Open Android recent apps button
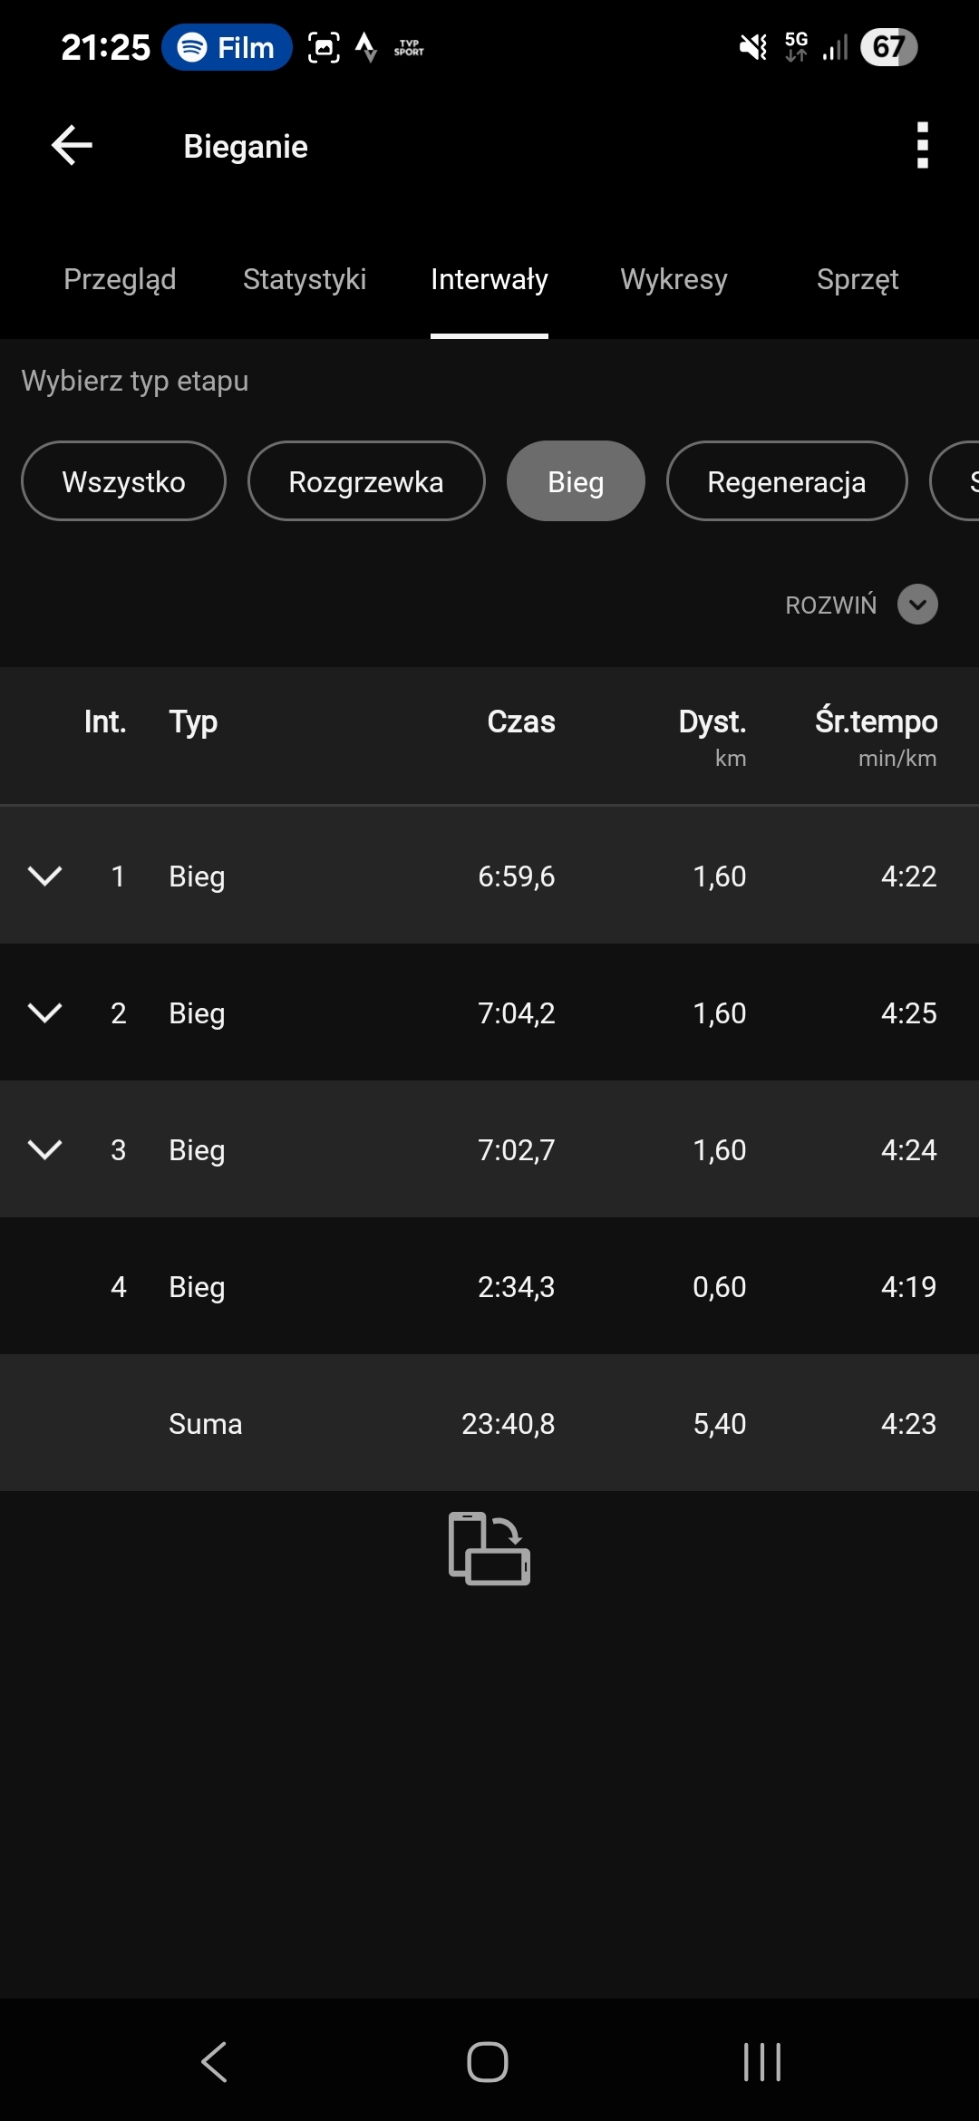The height and width of the screenshot is (2121, 979). (x=761, y=2062)
